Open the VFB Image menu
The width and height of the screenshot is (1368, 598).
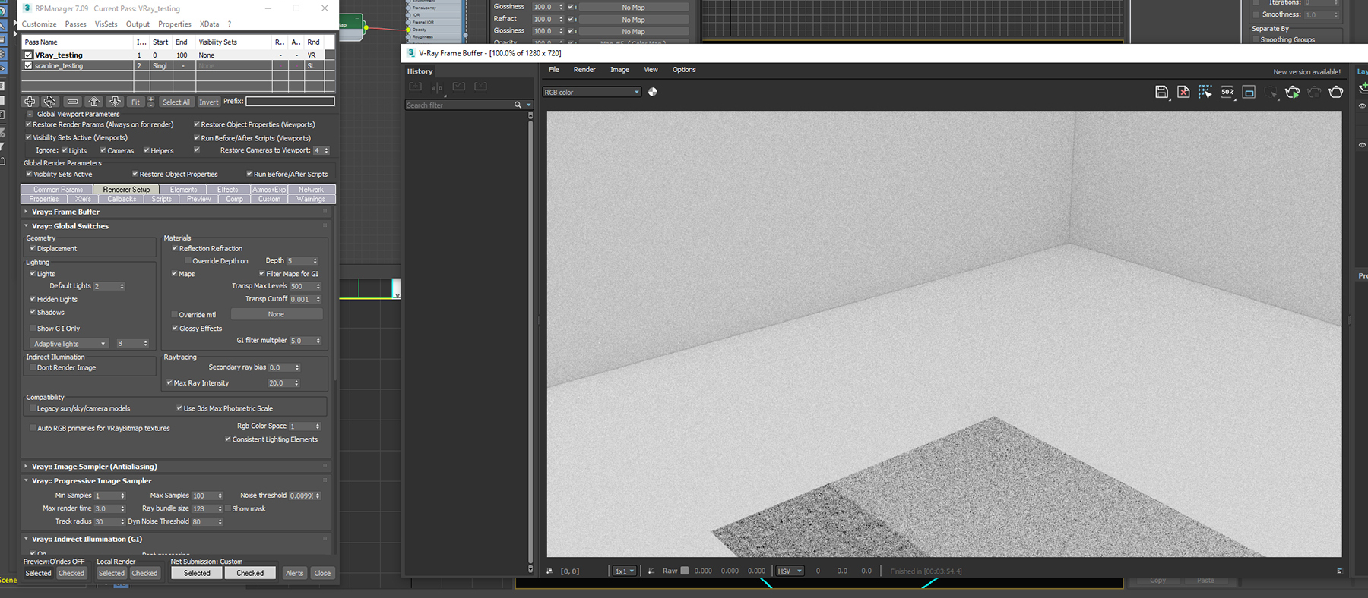click(619, 70)
